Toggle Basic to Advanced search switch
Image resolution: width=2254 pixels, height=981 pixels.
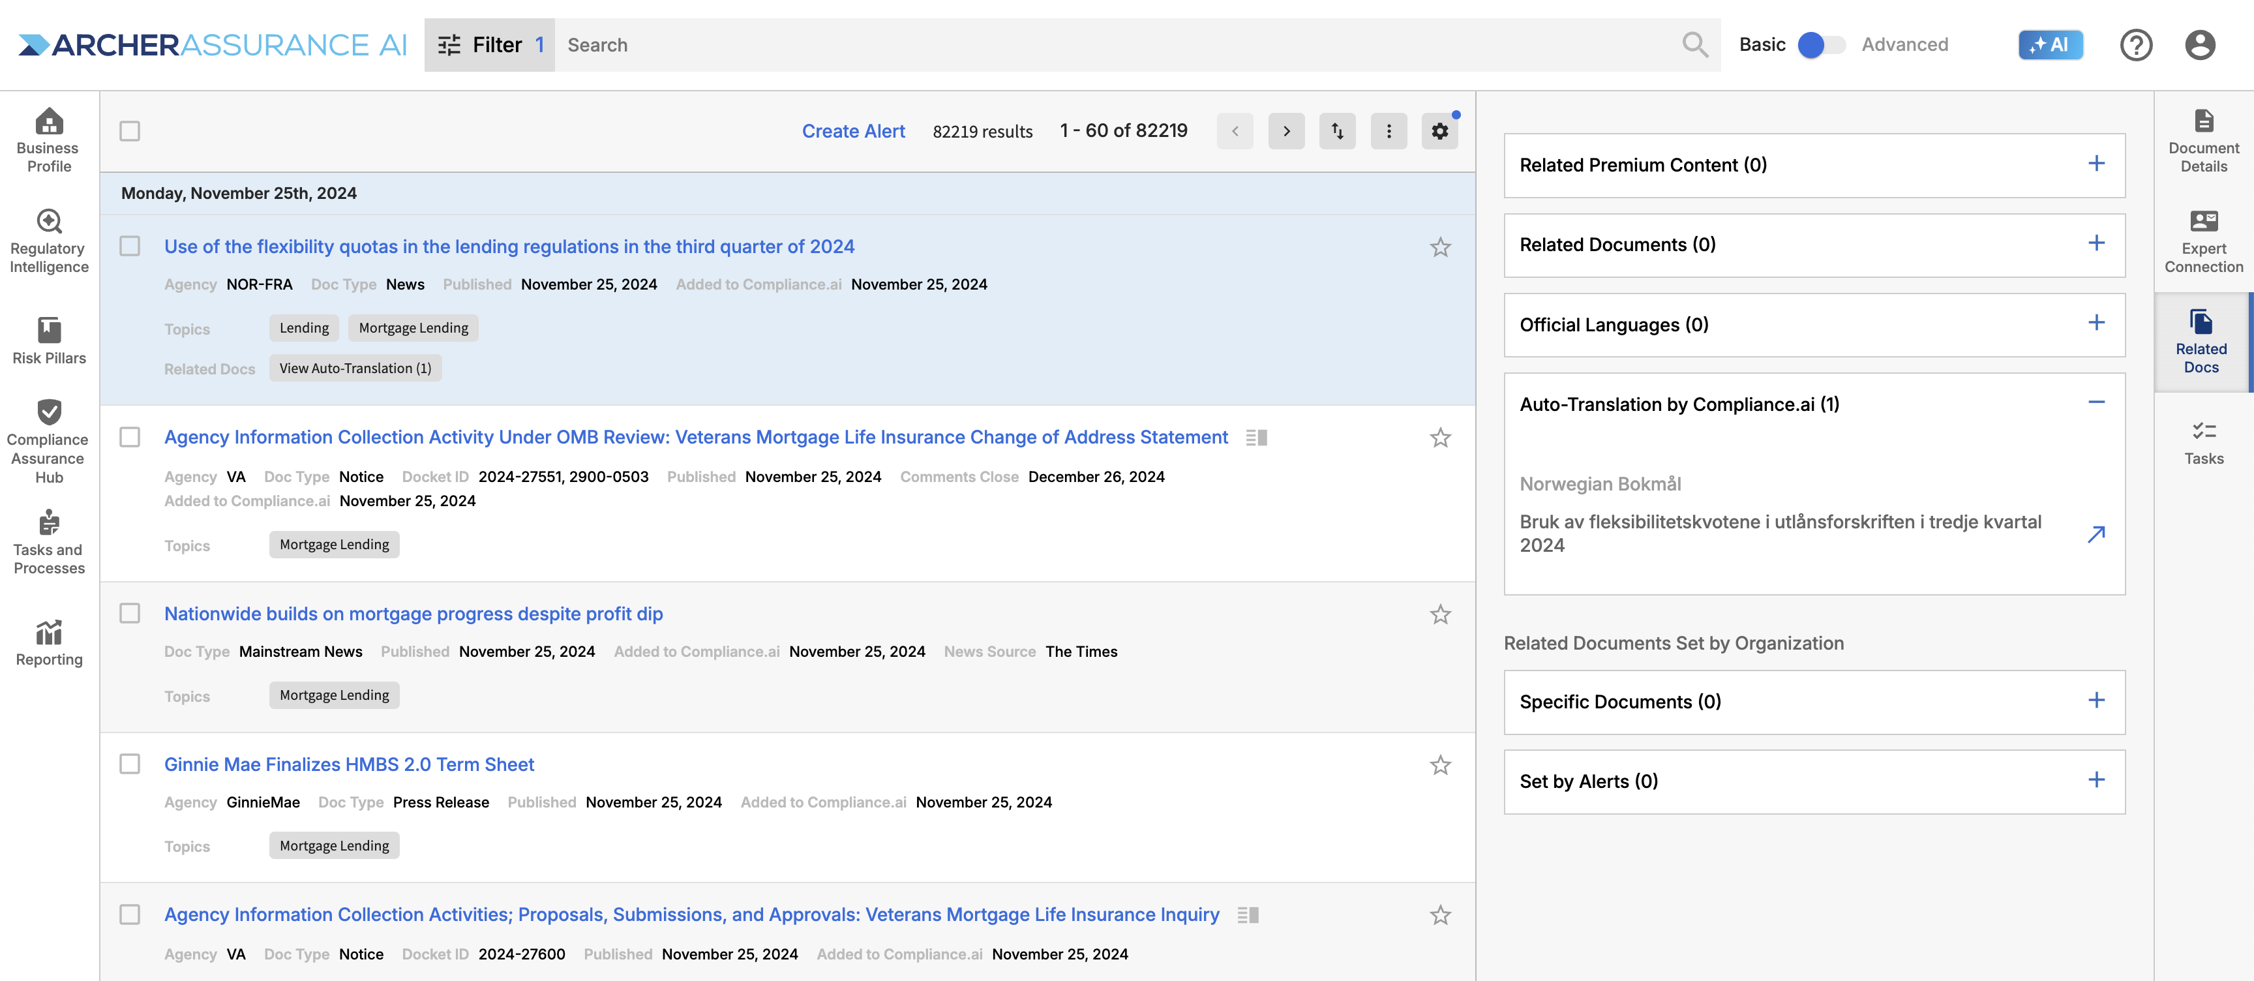1821,44
